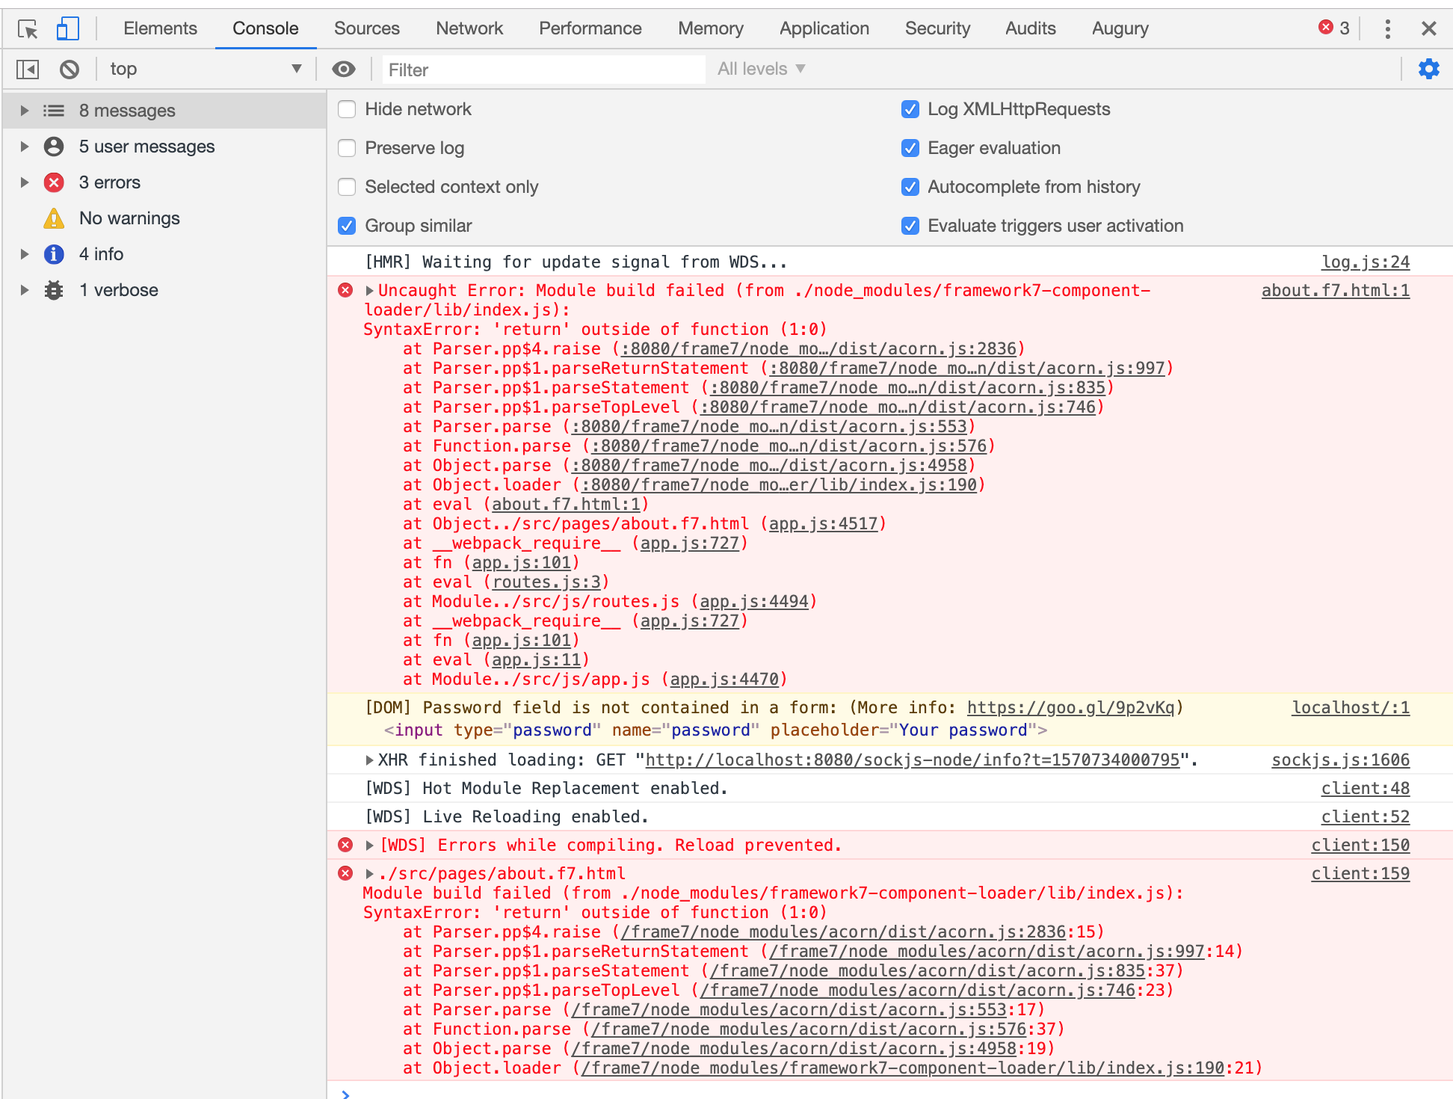1453x1099 pixels.
Task: Open localhost/:1 source link
Action: coord(1351,707)
